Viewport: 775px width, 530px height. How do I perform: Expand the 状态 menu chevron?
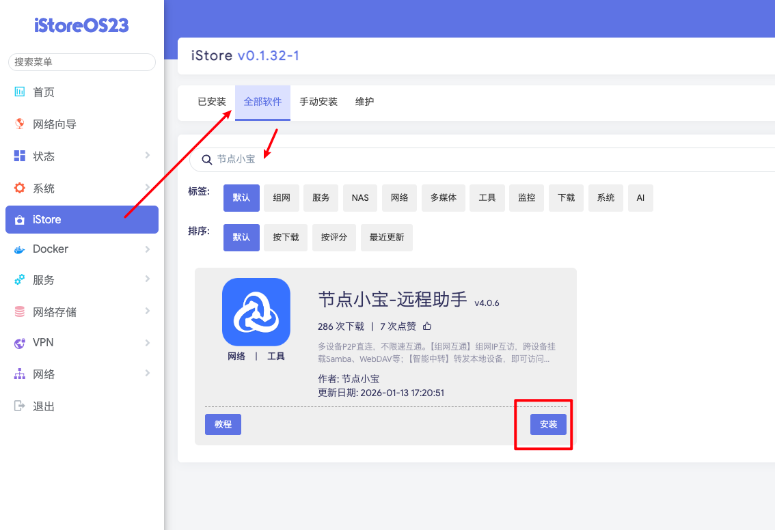(x=147, y=156)
